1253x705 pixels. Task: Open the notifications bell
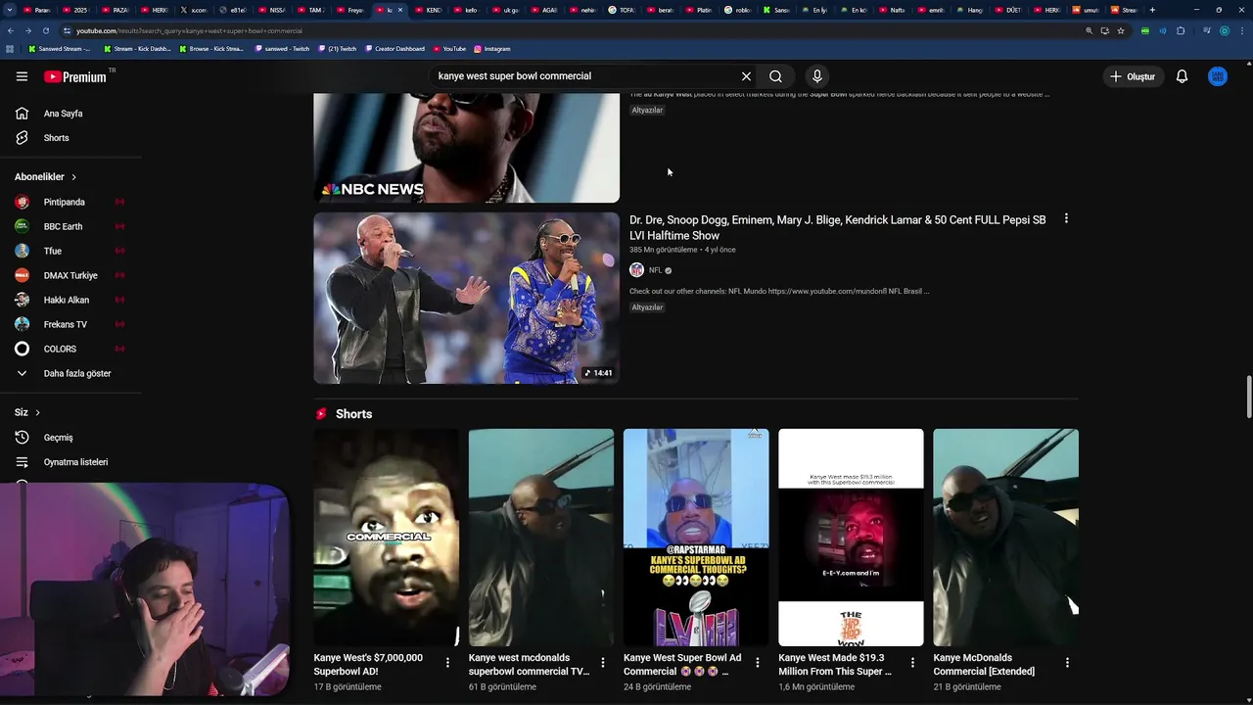pyautogui.click(x=1182, y=76)
